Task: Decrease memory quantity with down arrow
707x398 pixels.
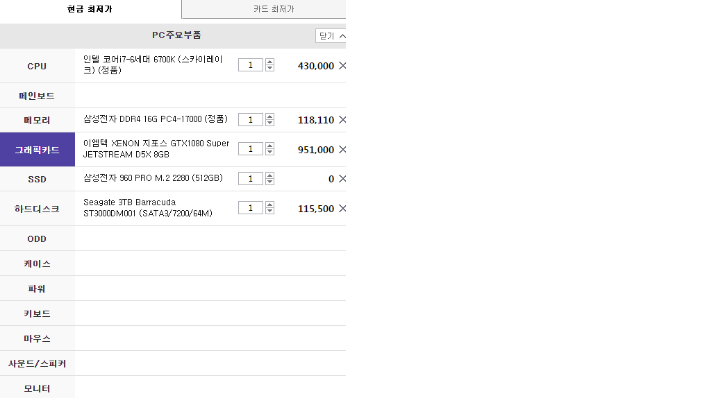Action: pyautogui.click(x=270, y=123)
